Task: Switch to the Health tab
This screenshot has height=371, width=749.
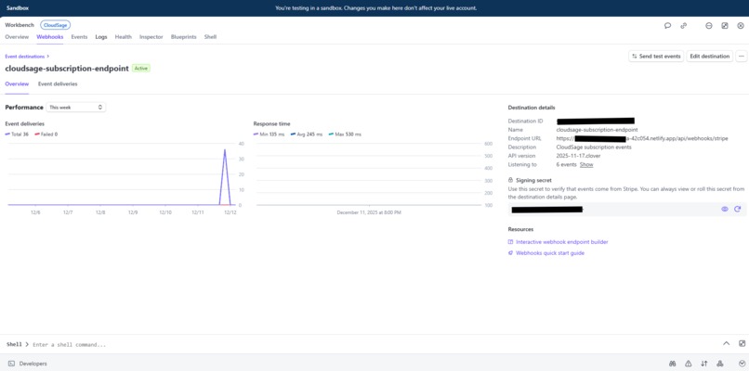Action: coord(124,37)
